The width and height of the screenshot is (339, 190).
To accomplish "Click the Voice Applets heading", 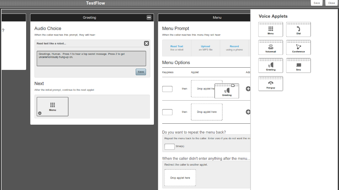I will pyautogui.click(x=273, y=16).
